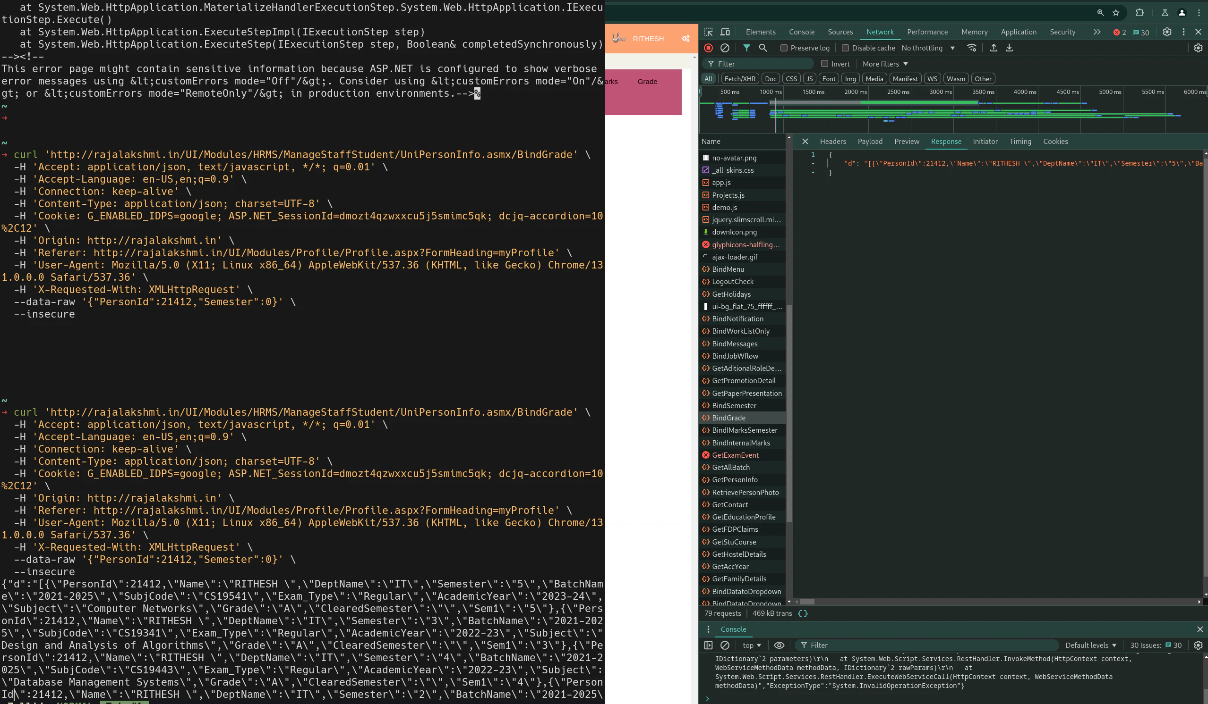Select the BindInternalMarks network request

coord(742,442)
